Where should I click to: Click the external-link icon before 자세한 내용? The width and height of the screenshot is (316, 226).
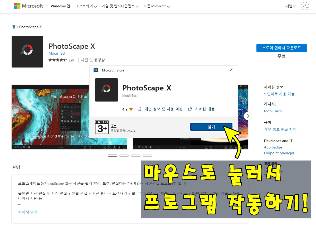click(190, 109)
